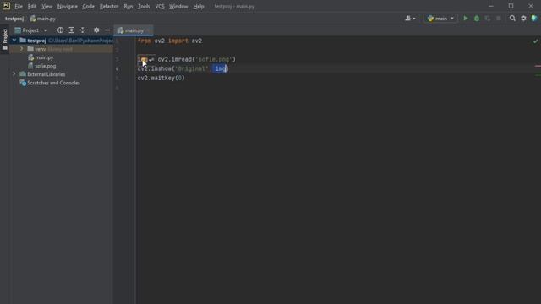This screenshot has width=541, height=304.
Task: Open the Refactor menu
Action: (109, 6)
